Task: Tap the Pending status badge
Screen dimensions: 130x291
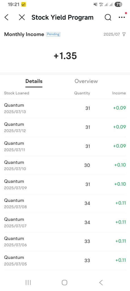Action: pos(53,34)
